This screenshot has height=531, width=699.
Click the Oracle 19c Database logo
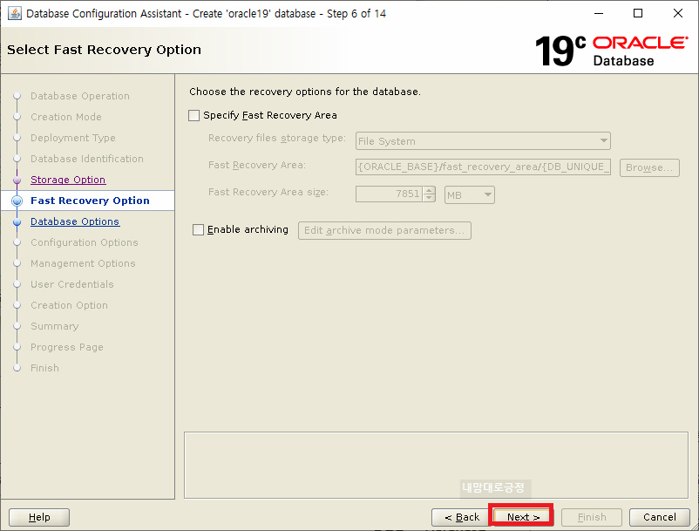pyautogui.click(x=611, y=51)
